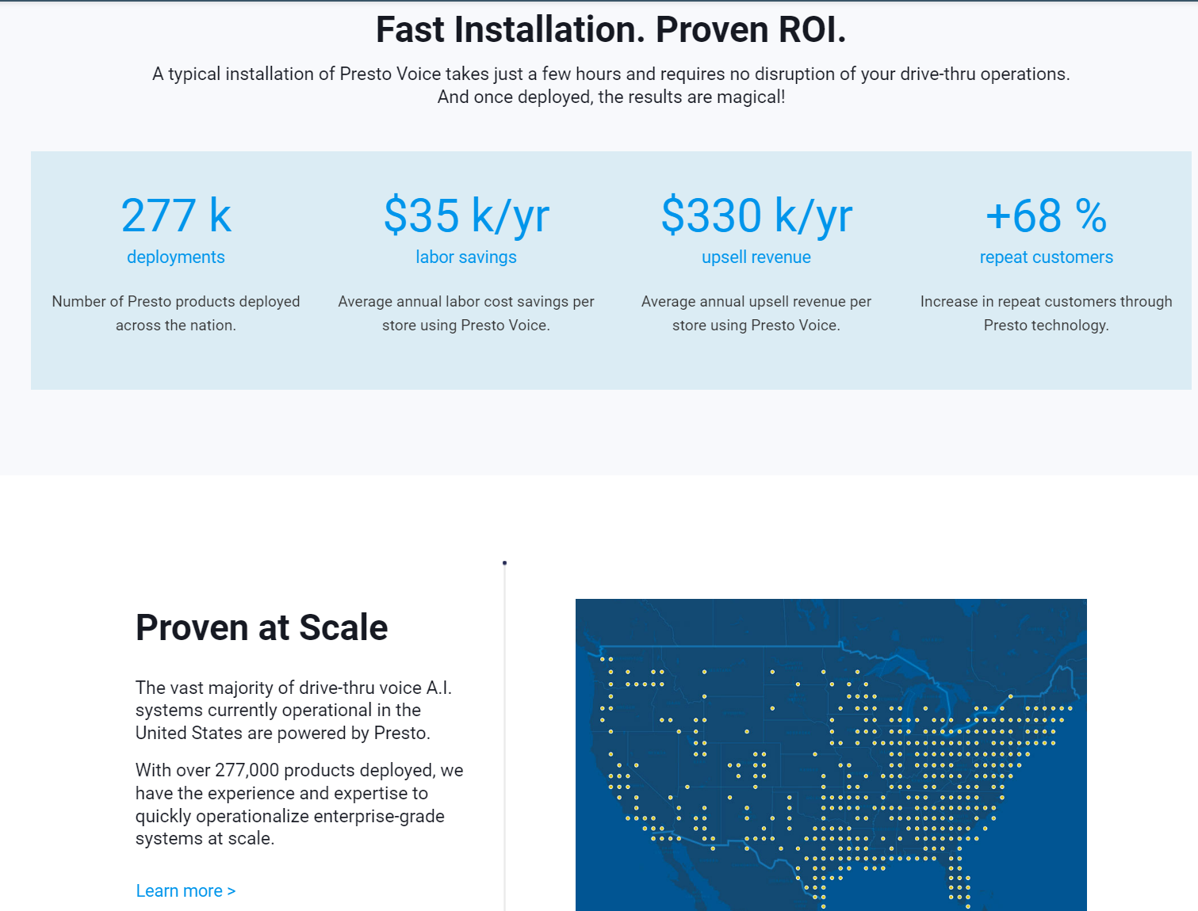Click 'Average annual labor cost savings' description
1198x911 pixels.
466,313
